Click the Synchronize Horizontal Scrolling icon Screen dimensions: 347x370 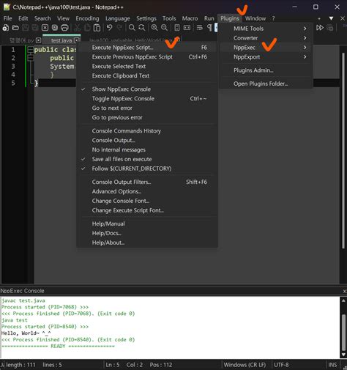pyautogui.click(x=187, y=28)
